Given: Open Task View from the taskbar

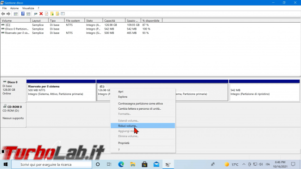Looking at the screenshot, I should pos(109,164).
